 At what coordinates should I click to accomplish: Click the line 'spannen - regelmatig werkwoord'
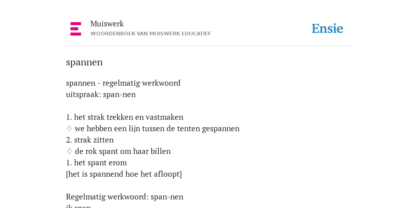point(123,83)
